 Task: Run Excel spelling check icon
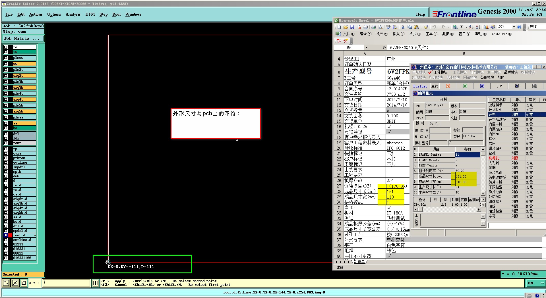[388, 27]
